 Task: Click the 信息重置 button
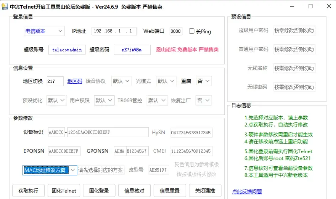(x=170, y=190)
